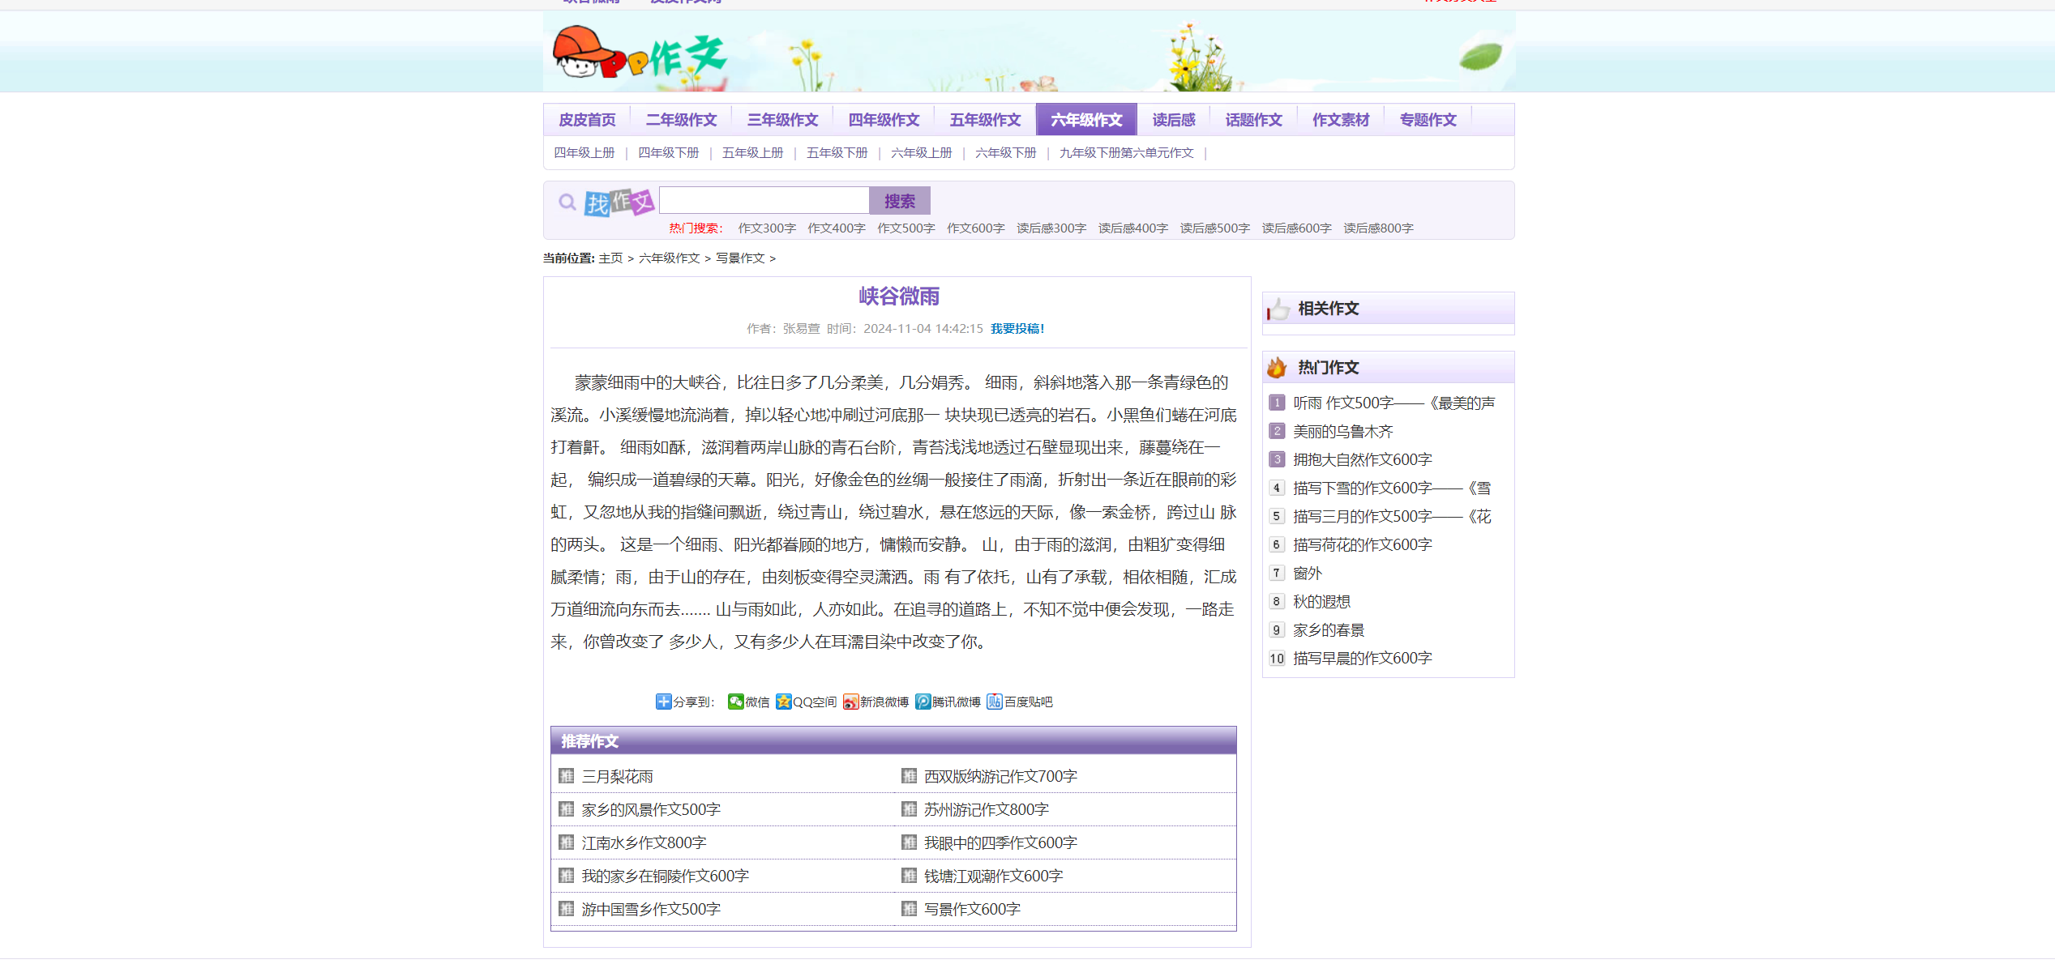Click the 百度贴吧 share icon
This screenshot has width=2055, height=964.
point(995,702)
